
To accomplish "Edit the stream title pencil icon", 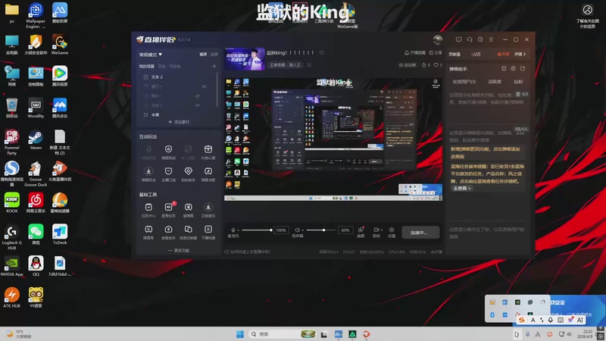I will tap(321, 52).
